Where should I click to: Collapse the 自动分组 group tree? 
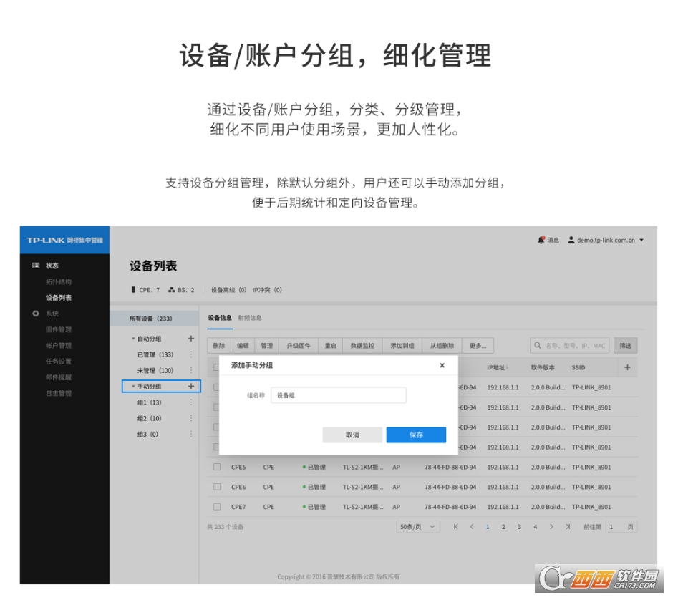133,337
